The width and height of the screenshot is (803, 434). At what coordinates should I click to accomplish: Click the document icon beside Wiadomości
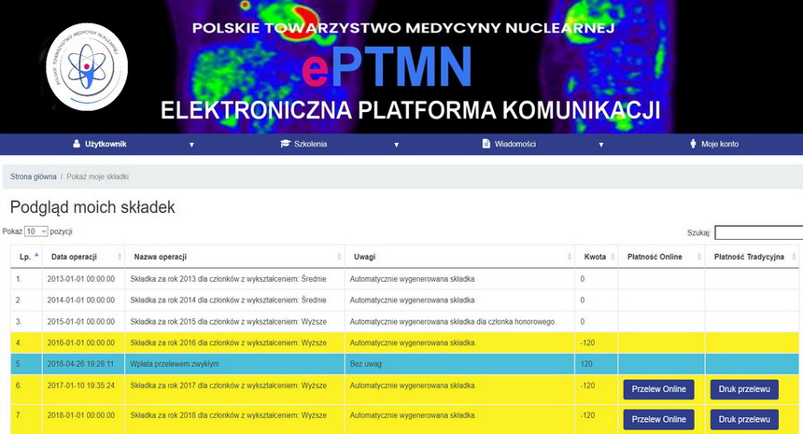click(486, 144)
